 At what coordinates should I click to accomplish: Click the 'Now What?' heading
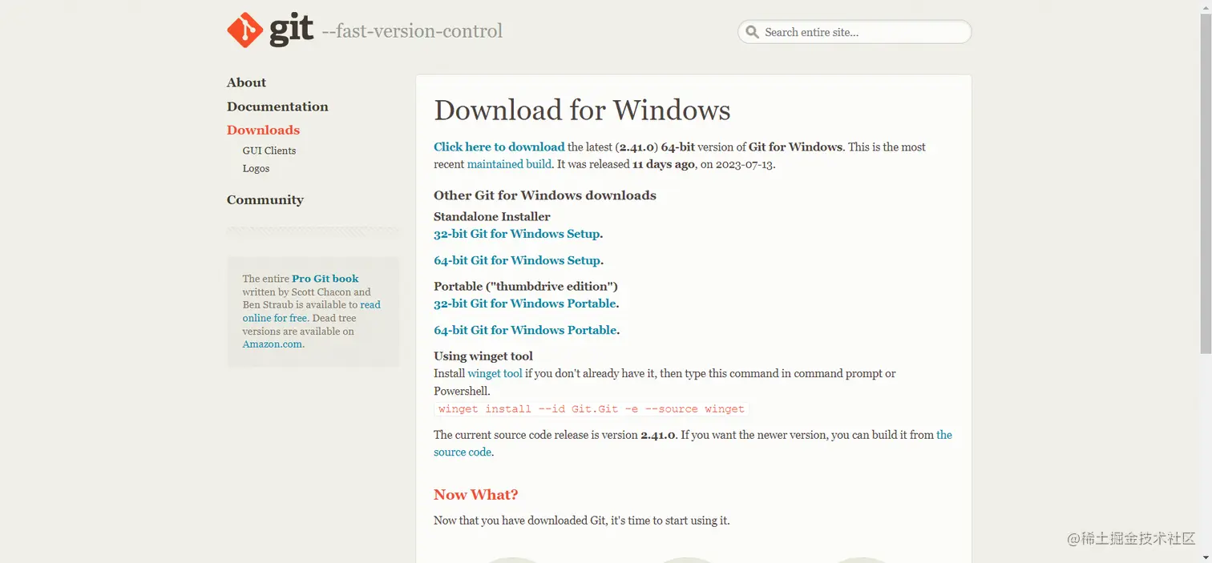pyautogui.click(x=476, y=494)
